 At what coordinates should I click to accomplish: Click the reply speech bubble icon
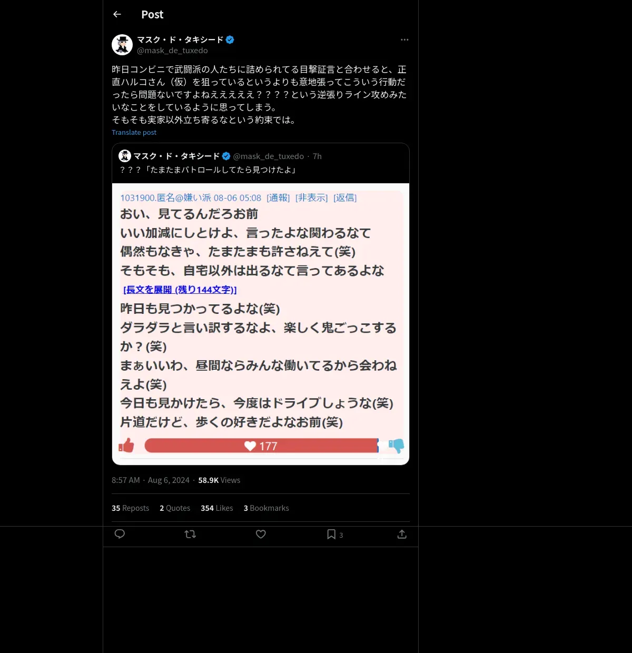pyautogui.click(x=120, y=534)
